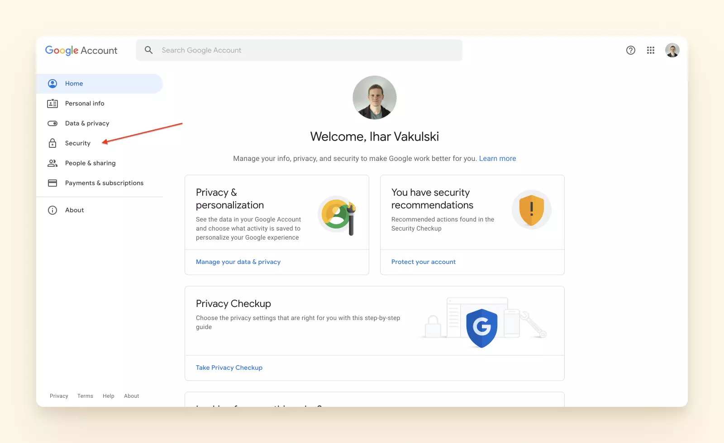Focus the Search Google Account field
Viewport: 724px width, 443px height.
click(299, 50)
